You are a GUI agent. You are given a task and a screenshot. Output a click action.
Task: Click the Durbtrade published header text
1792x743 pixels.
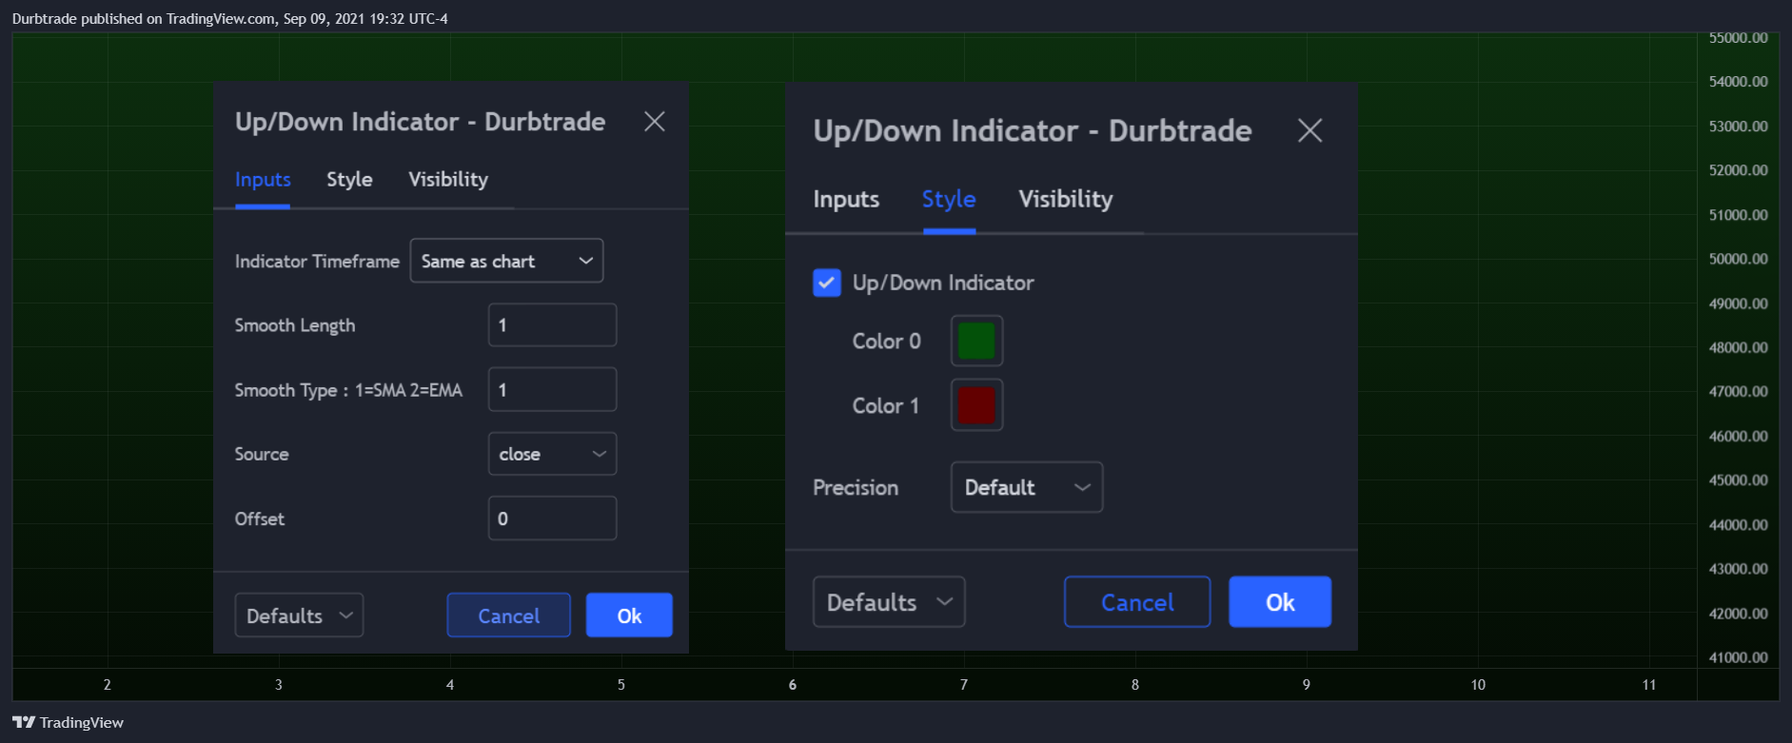[x=229, y=19]
